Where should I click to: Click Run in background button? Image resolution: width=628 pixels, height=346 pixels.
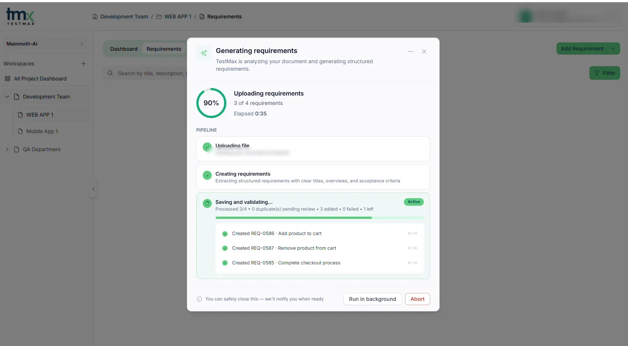[373, 299]
